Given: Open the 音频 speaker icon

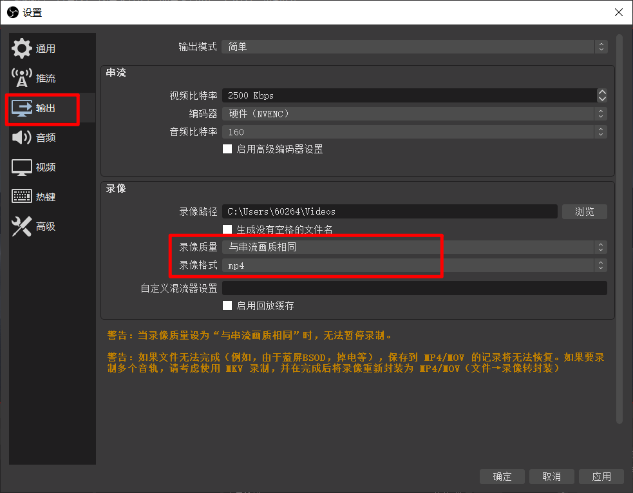Looking at the screenshot, I should 22,137.
